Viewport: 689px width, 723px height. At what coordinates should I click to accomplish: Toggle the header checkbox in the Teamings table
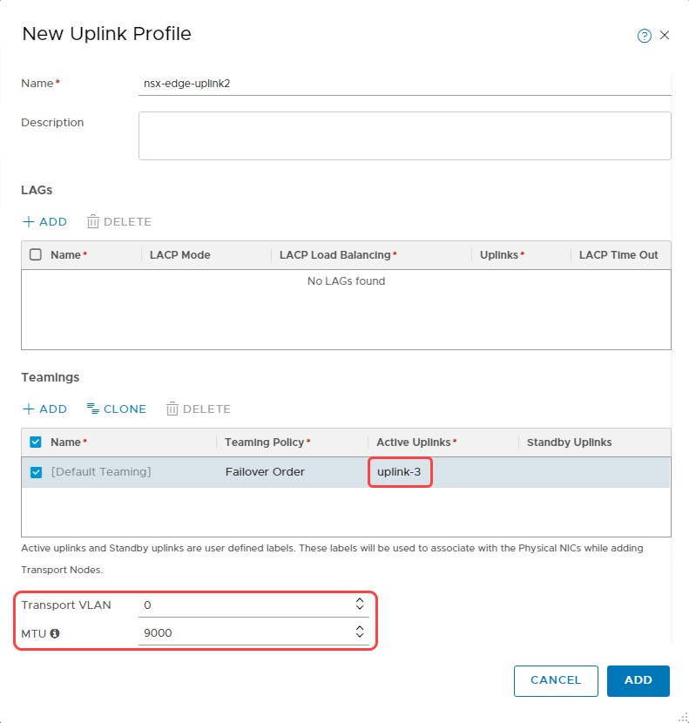36,442
